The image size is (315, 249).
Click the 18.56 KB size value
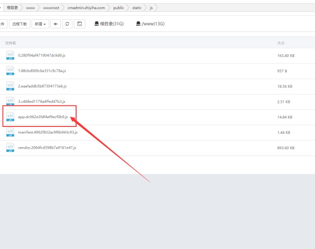click(x=285, y=86)
